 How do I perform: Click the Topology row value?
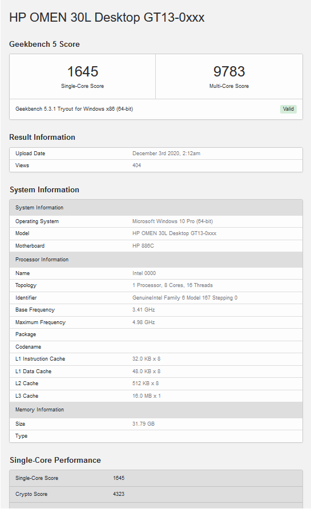172,285
